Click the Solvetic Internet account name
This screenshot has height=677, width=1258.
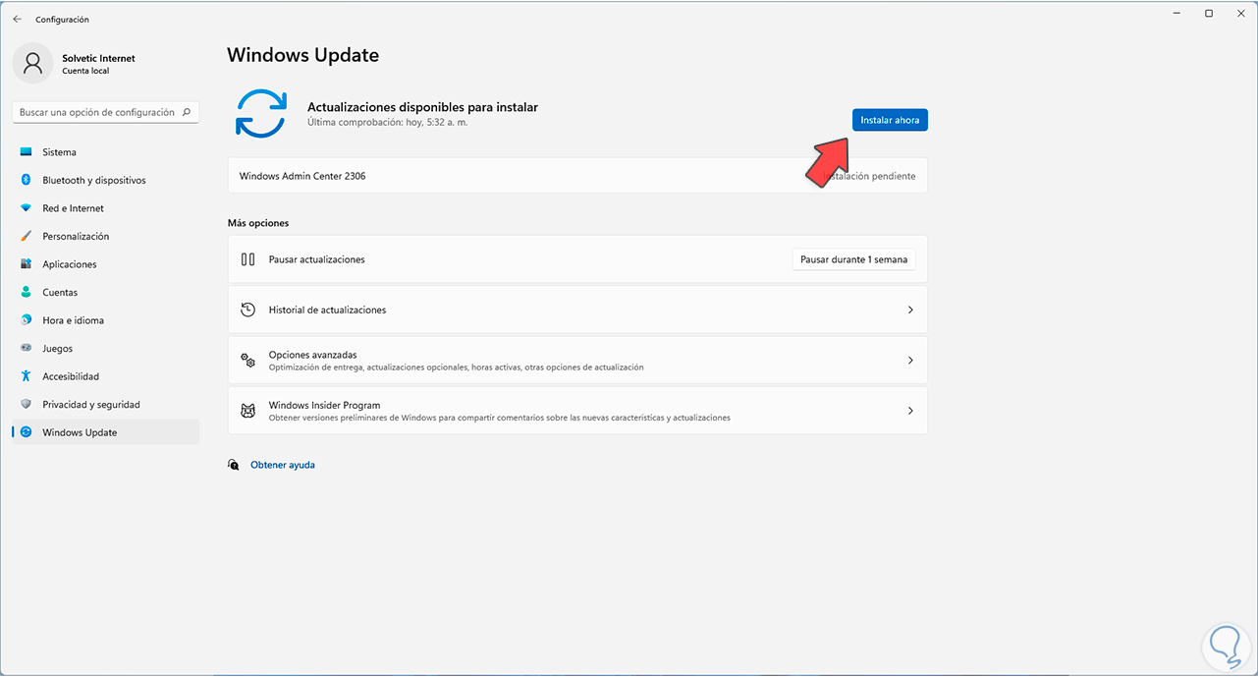[98, 58]
